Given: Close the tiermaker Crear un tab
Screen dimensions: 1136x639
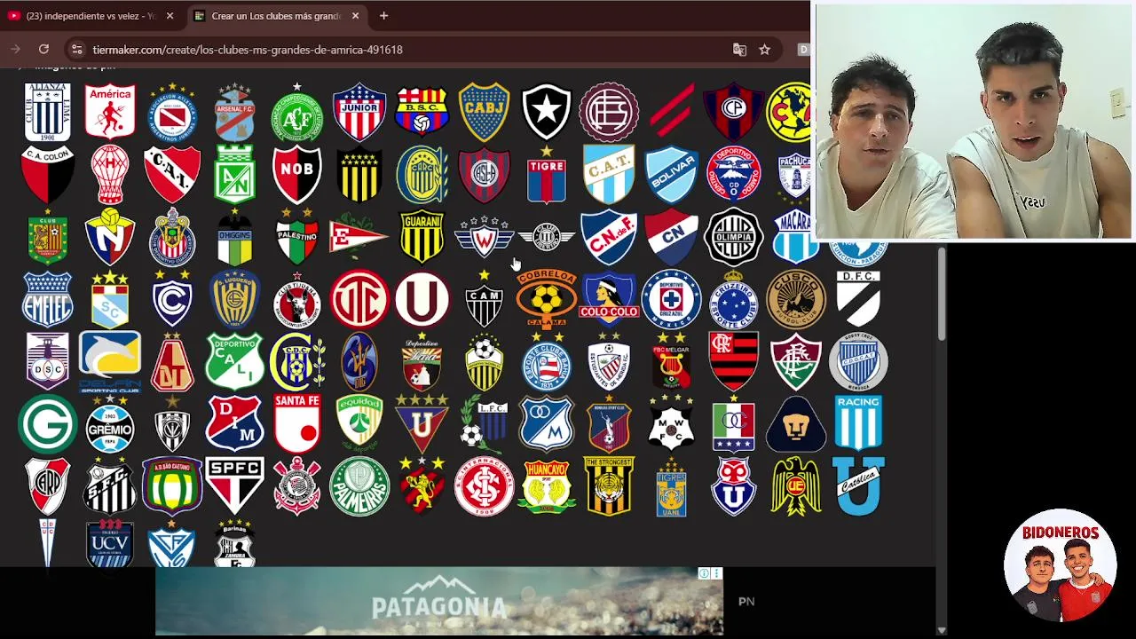Looking at the screenshot, I should (355, 16).
